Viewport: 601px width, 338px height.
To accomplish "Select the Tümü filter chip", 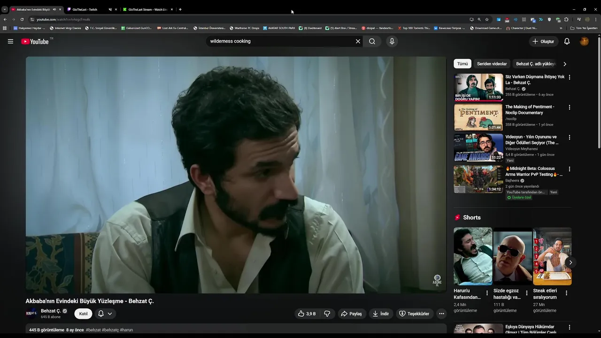I will click(462, 64).
